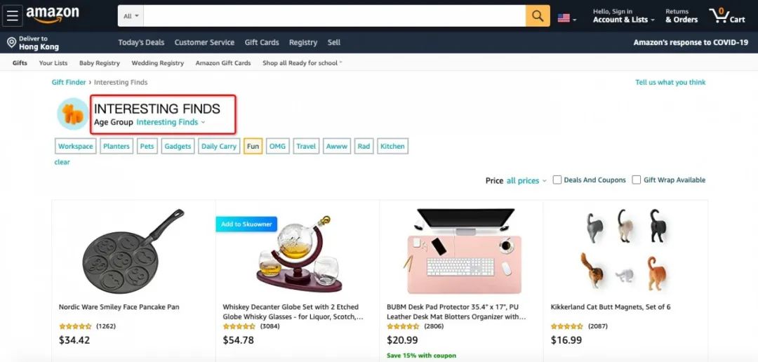The width and height of the screenshot is (758, 362).
Task: Select the Baby Registry tab
Action: coord(100,63)
